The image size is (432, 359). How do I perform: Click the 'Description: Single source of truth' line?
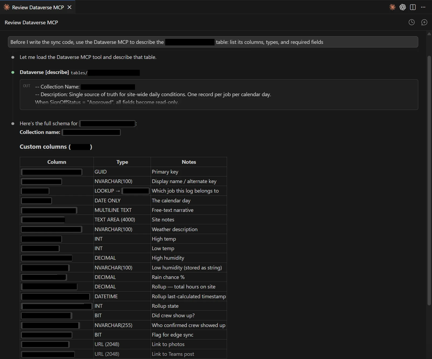click(153, 94)
